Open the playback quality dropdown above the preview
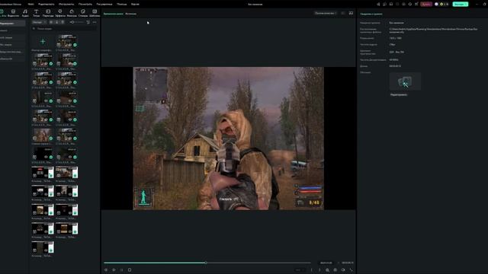This screenshot has width=488, height=274. click(326, 14)
